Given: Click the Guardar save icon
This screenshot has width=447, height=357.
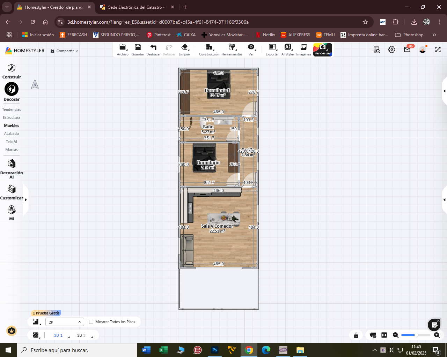Looking at the screenshot, I should [x=138, y=48].
